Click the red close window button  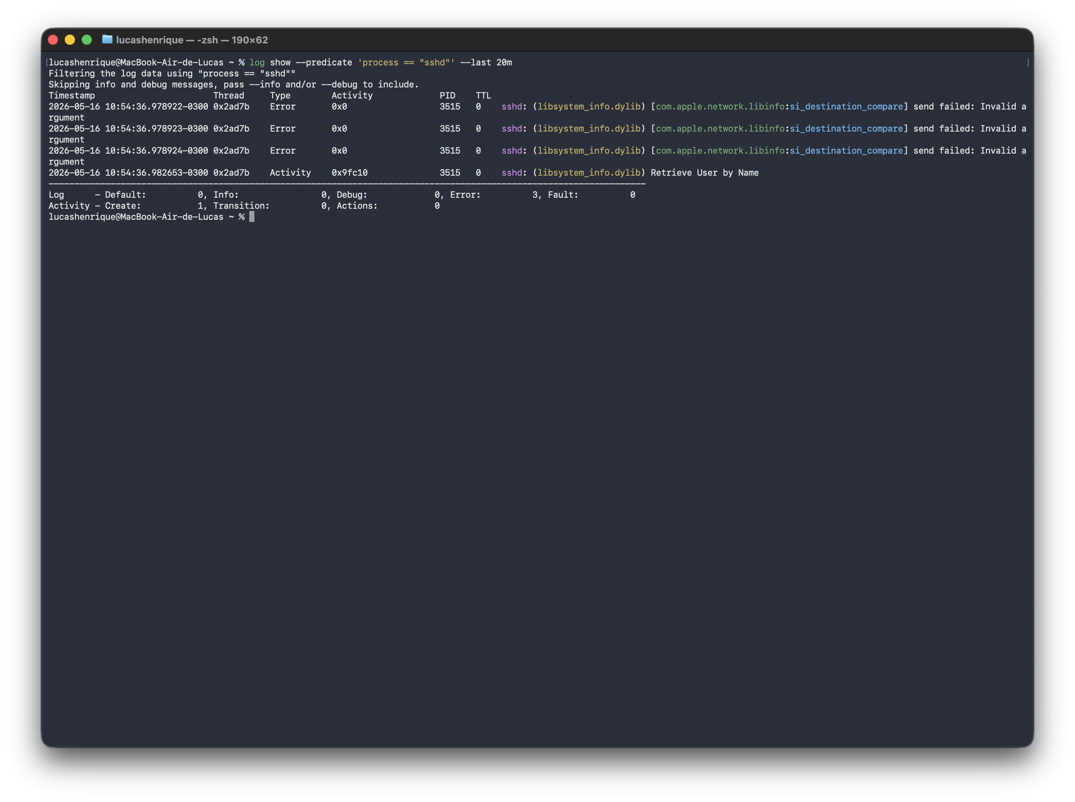coord(53,40)
